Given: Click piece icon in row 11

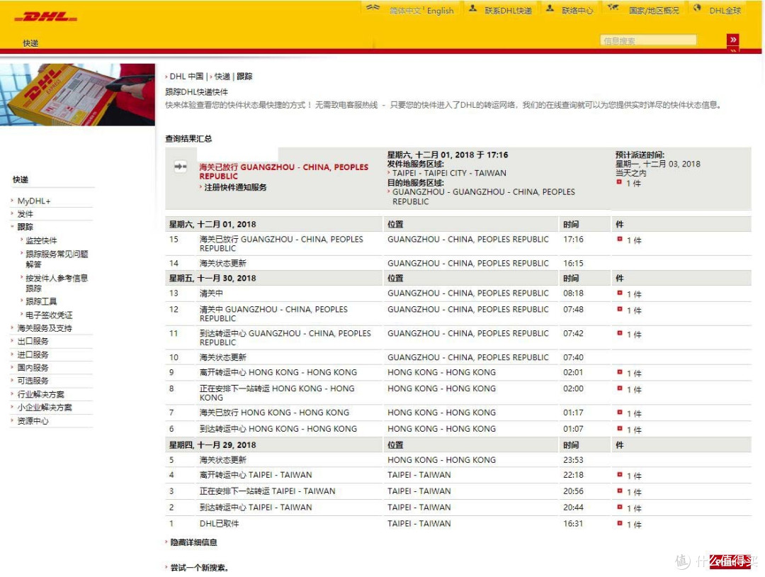Looking at the screenshot, I should pos(620,333).
